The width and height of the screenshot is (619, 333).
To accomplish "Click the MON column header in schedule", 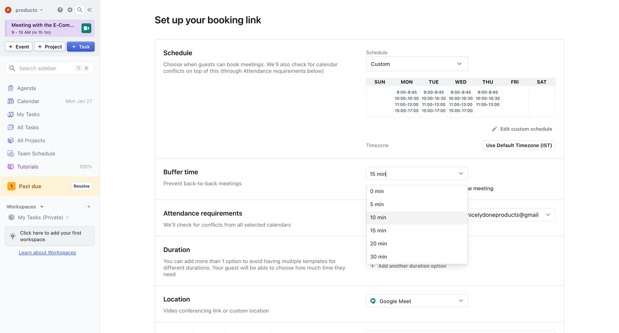I will pyautogui.click(x=407, y=82).
